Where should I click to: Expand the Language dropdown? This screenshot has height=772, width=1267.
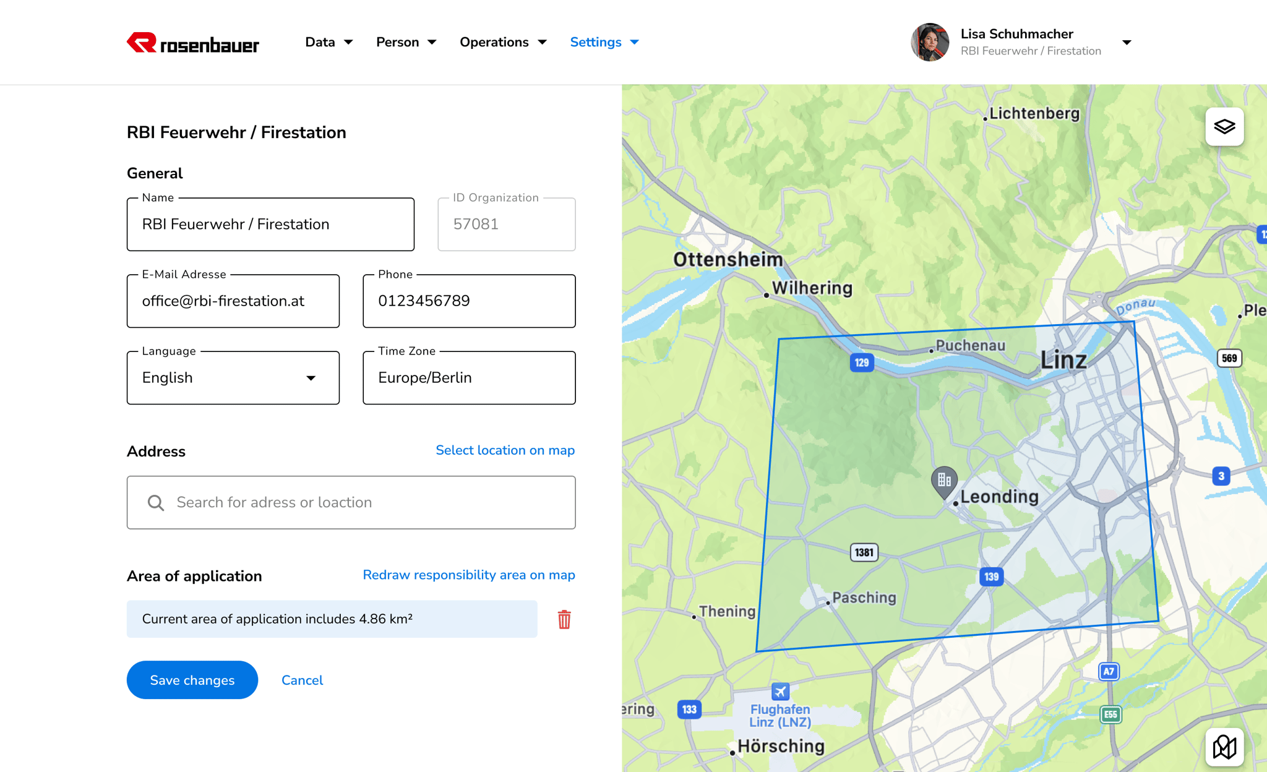pos(311,378)
